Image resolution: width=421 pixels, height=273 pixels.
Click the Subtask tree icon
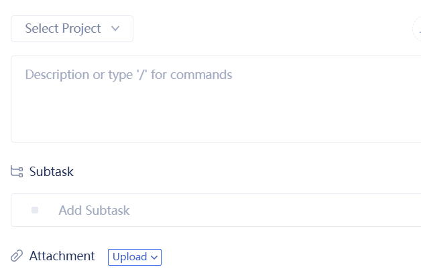(x=17, y=172)
